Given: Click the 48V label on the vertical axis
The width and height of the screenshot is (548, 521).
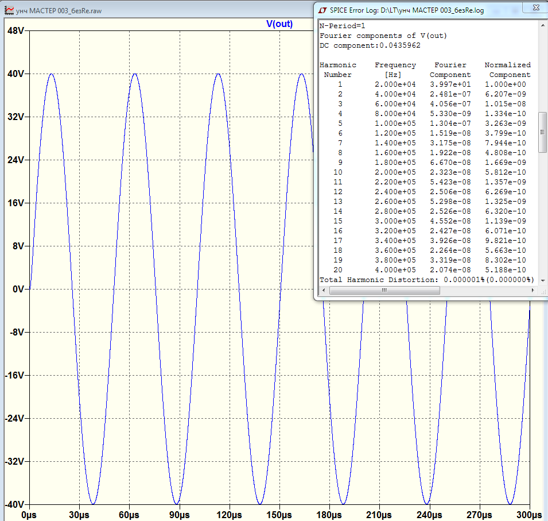Looking at the screenshot, I should (x=14, y=30).
